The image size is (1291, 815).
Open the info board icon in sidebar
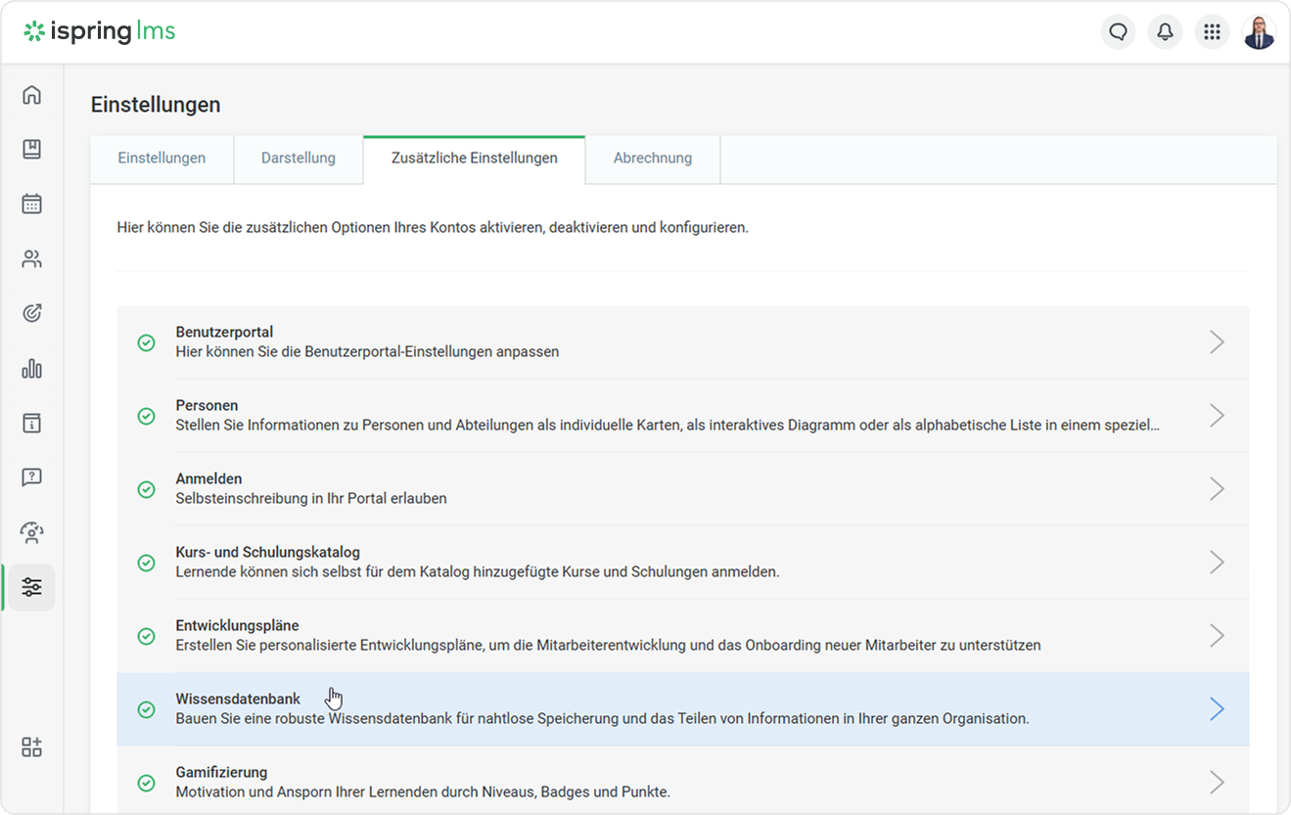point(31,424)
